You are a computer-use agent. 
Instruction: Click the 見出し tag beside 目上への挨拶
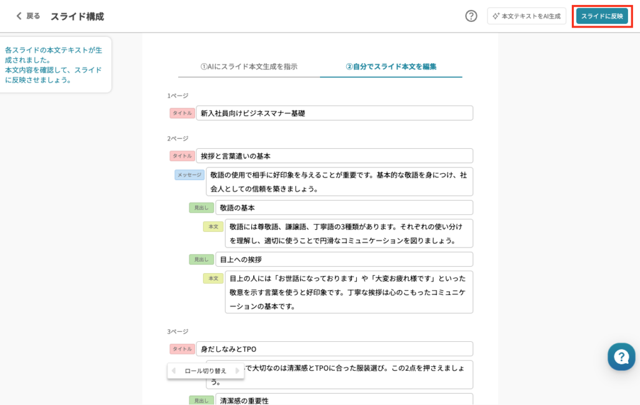point(201,259)
